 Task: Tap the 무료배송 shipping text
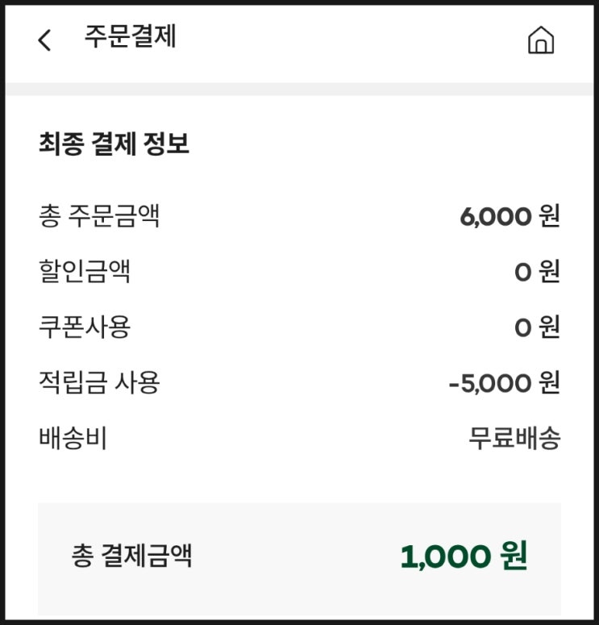[x=514, y=440]
